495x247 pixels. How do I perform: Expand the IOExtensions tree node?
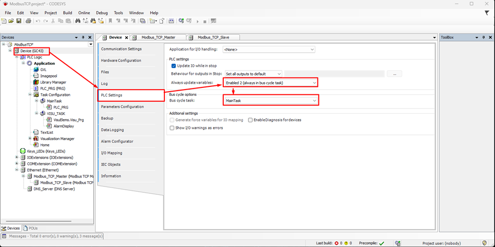pos(17,157)
